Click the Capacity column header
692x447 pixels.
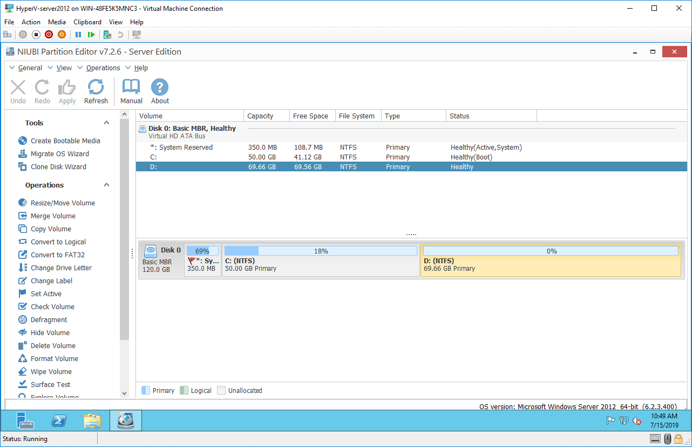260,116
